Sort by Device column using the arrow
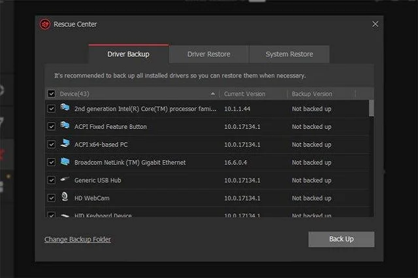This screenshot has width=418, height=278. coord(213,94)
